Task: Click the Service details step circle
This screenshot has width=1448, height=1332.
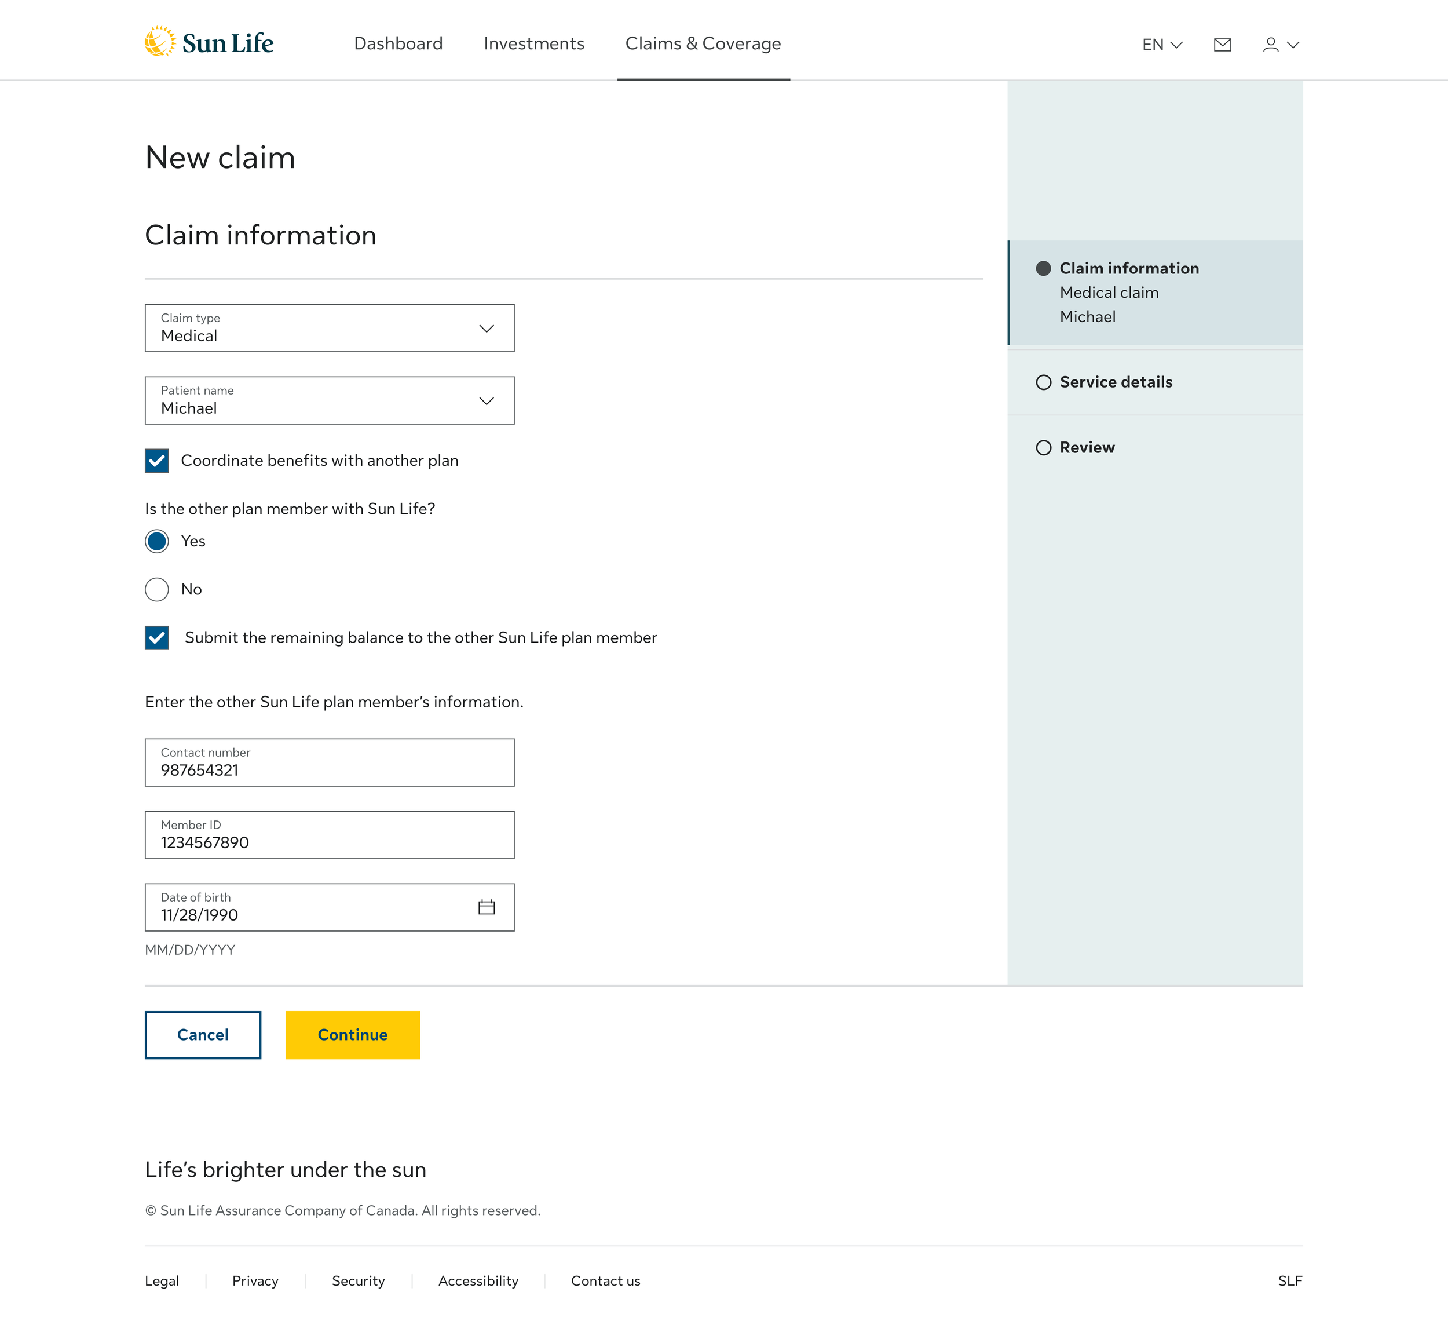Action: pyautogui.click(x=1043, y=382)
